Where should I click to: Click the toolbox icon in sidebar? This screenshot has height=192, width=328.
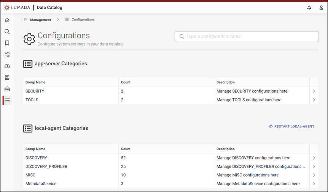pyautogui.click(x=7, y=89)
